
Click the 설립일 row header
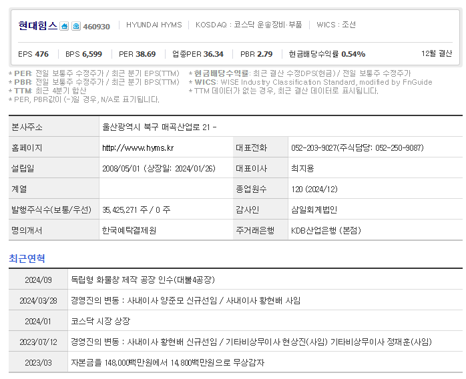(x=54, y=168)
